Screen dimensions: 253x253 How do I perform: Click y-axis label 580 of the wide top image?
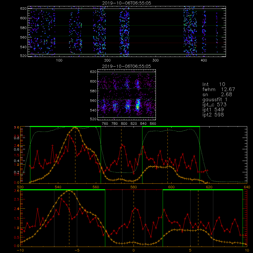[23, 28]
